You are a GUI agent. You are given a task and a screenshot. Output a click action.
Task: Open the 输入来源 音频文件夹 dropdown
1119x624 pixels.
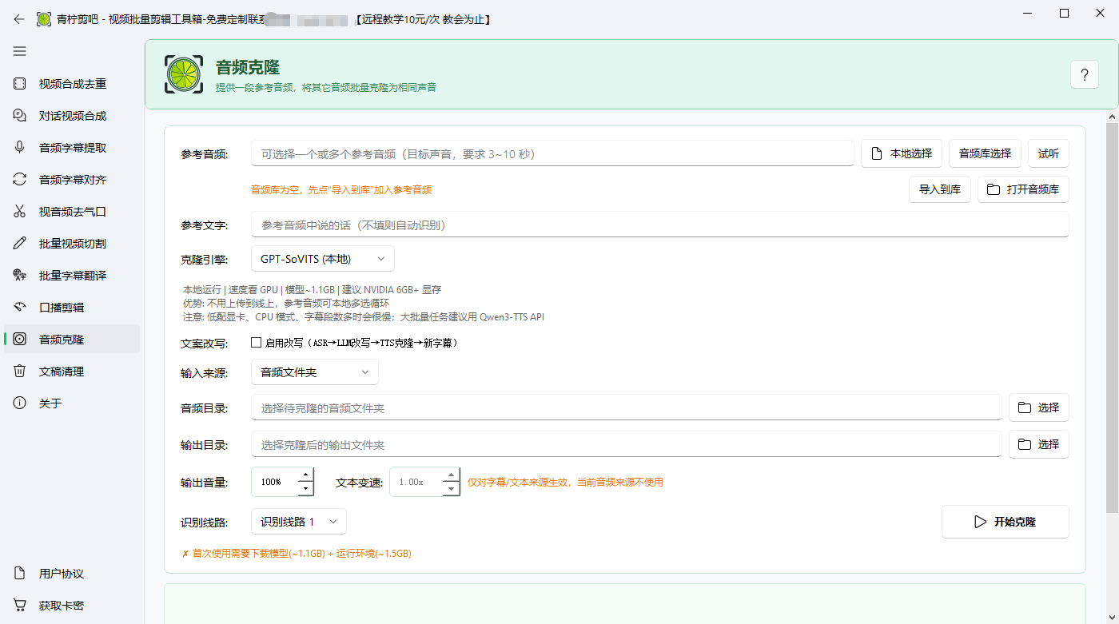tap(314, 372)
